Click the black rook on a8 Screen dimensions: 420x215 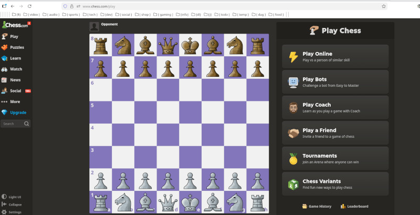click(100, 45)
